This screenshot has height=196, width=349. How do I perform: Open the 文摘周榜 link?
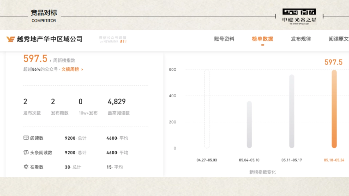[72, 69]
